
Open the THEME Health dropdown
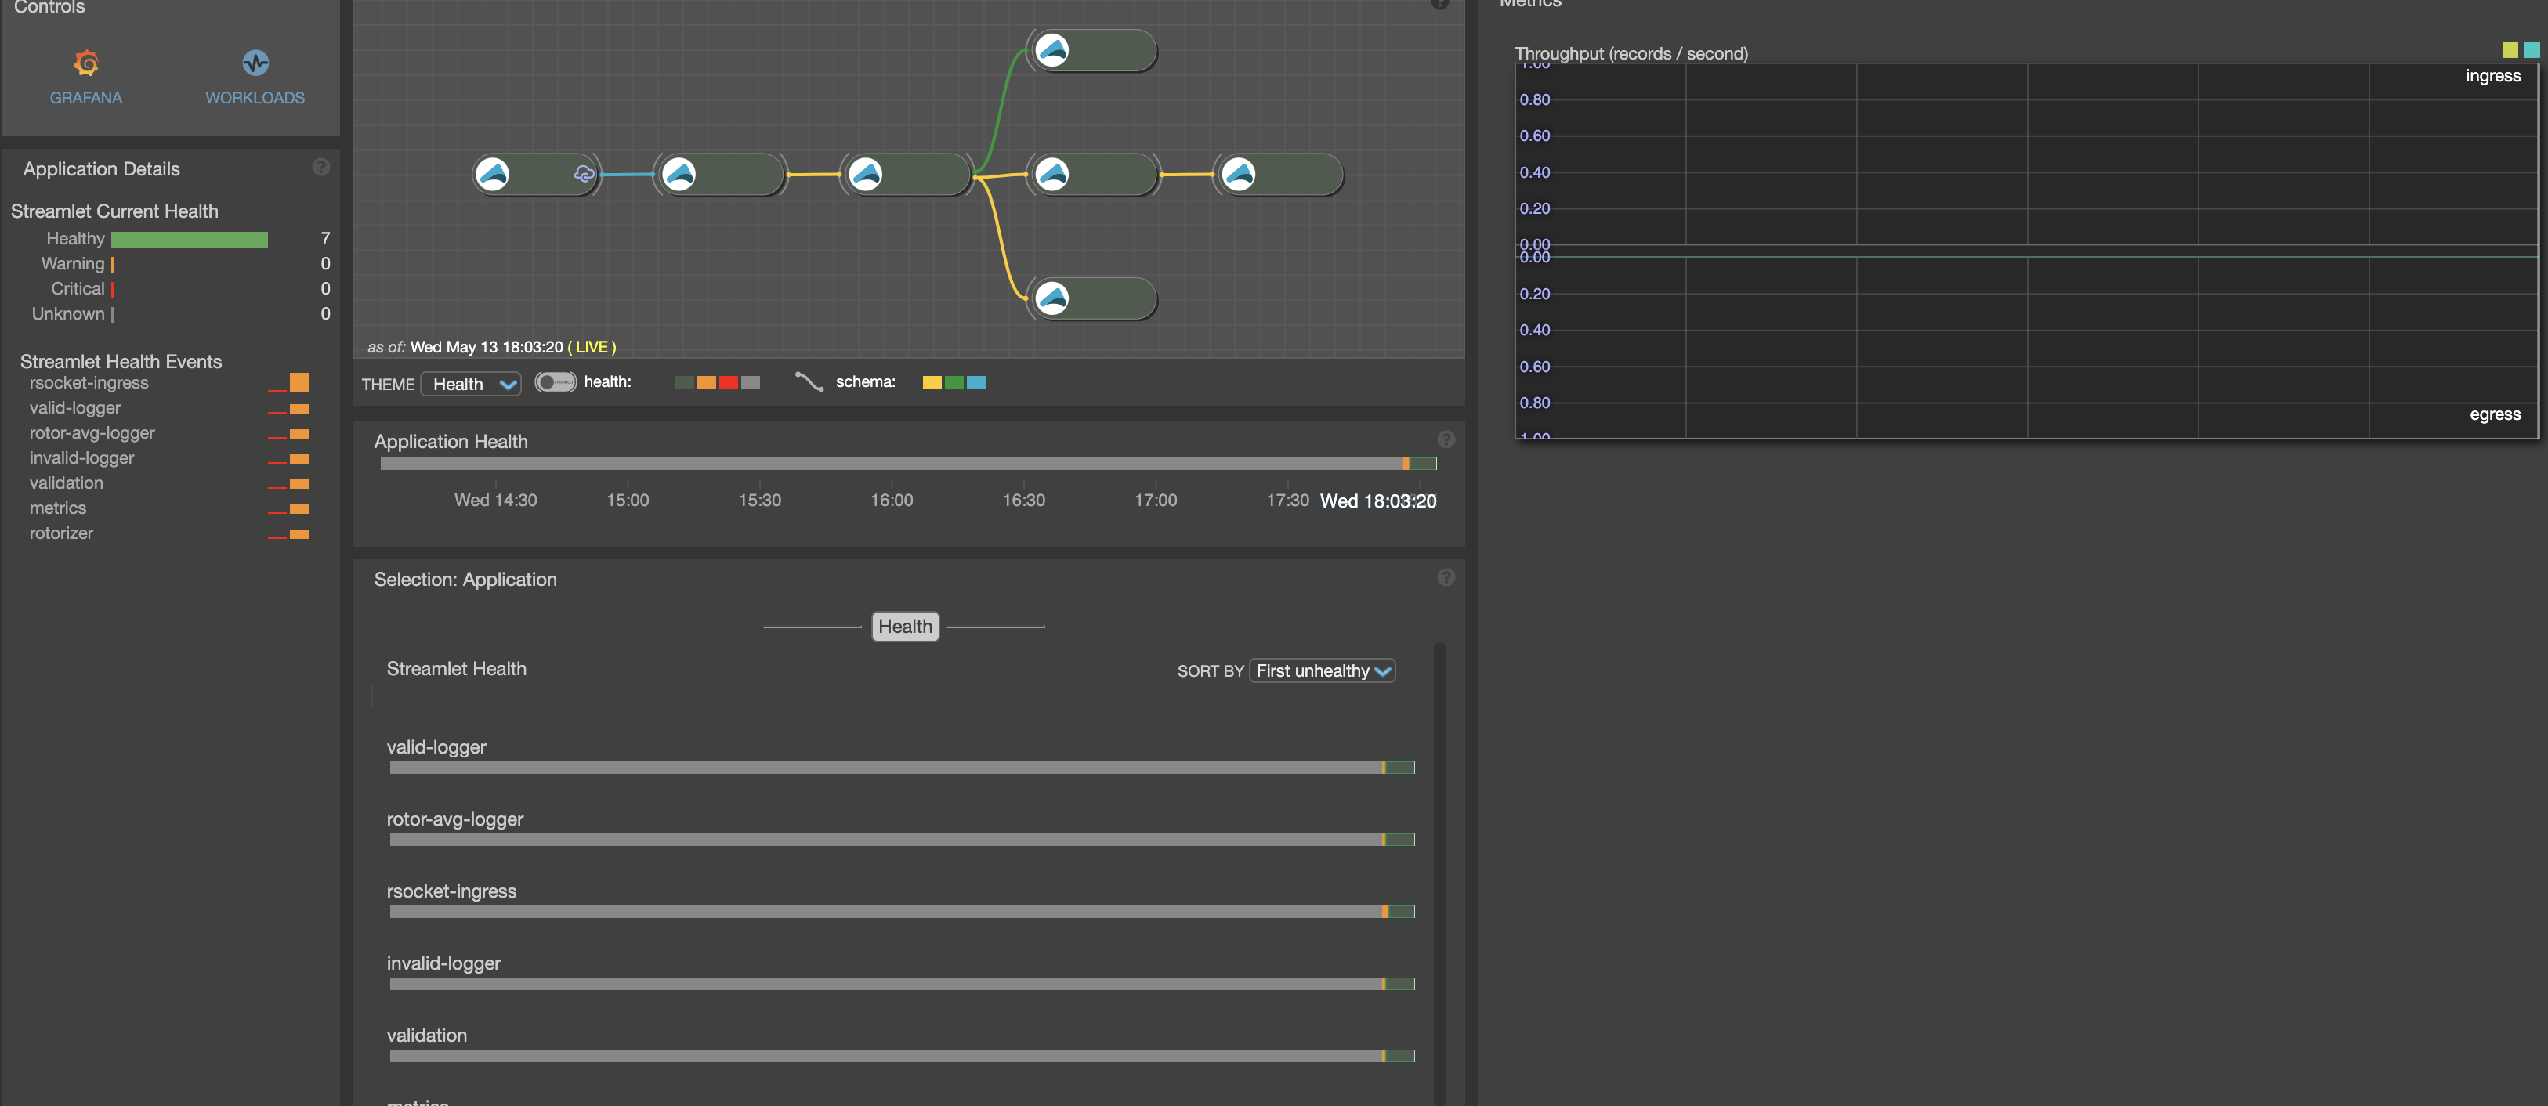(x=472, y=384)
